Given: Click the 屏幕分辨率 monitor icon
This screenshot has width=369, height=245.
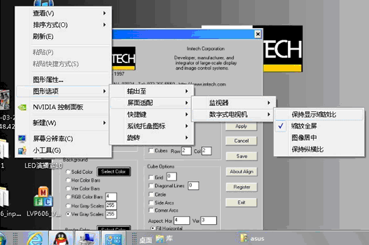Looking at the screenshot, I should pyautogui.click(x=22, y=139).
